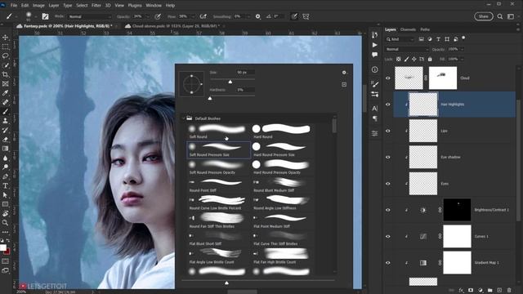Open the File menu

14,6
